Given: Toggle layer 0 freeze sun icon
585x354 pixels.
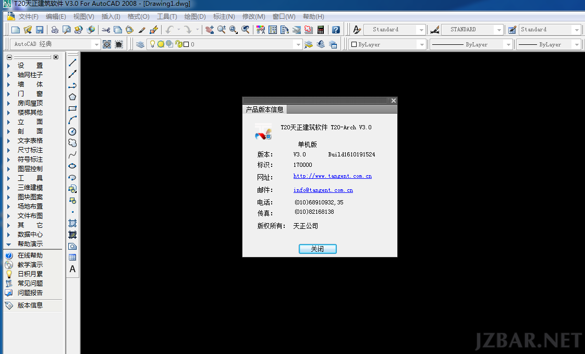Looking at the screenshot, I should click(161, 44).
